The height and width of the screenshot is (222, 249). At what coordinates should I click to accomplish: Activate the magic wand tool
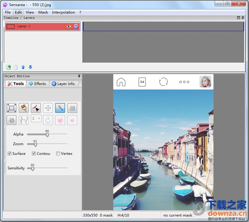60,108
